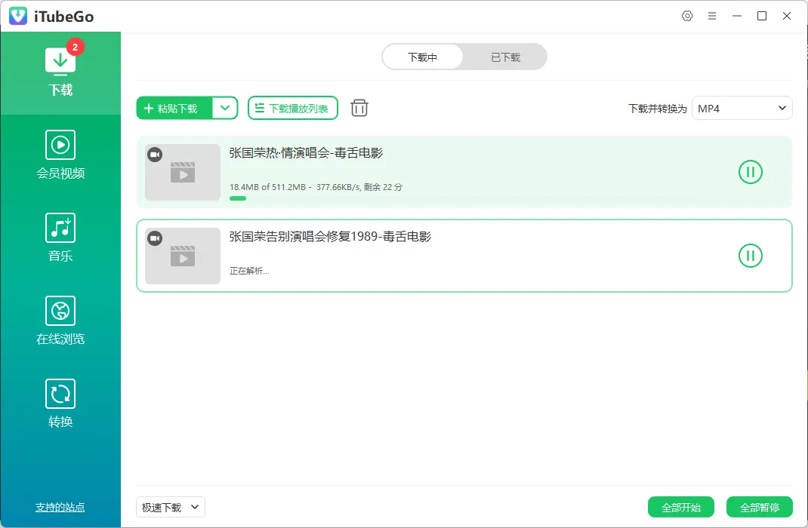Click the 粘贴下载 button
Viewport: 808px width, 528px height.
[174, 108]
